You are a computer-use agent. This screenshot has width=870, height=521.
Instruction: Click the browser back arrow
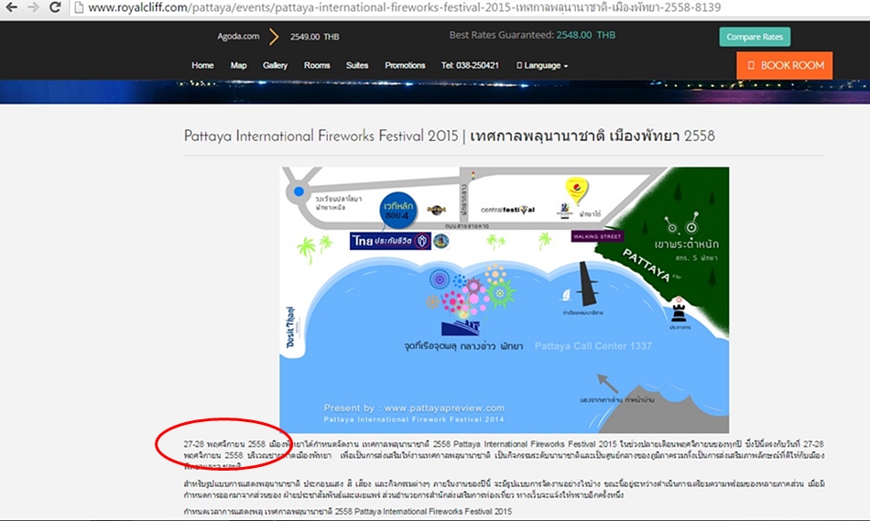tap(11, 7)
